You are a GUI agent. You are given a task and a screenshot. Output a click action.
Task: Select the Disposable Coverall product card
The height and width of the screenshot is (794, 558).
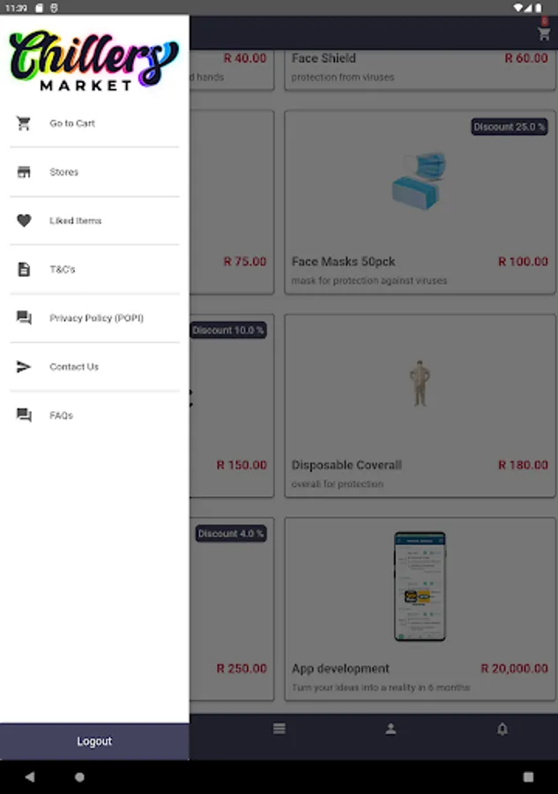(420, 406)
